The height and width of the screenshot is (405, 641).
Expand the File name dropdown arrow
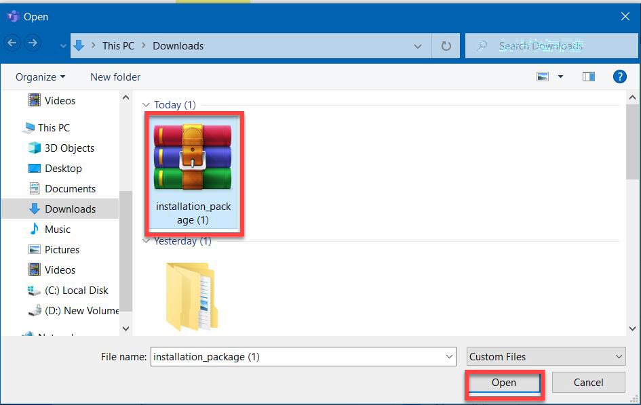[x=449, y=357]
